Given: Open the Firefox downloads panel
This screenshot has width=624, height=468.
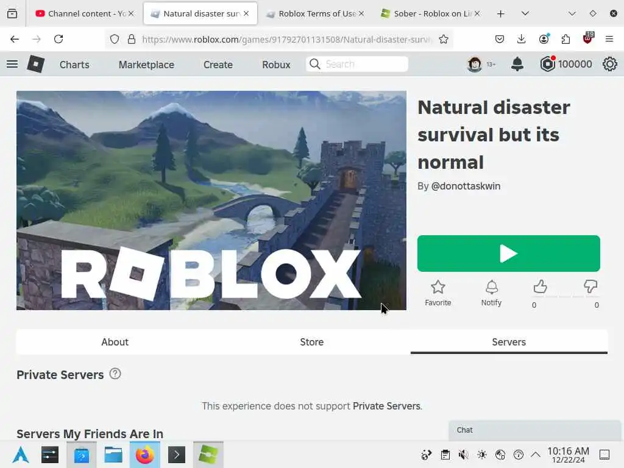Looking at the screenshot, I should click(522, 39).
